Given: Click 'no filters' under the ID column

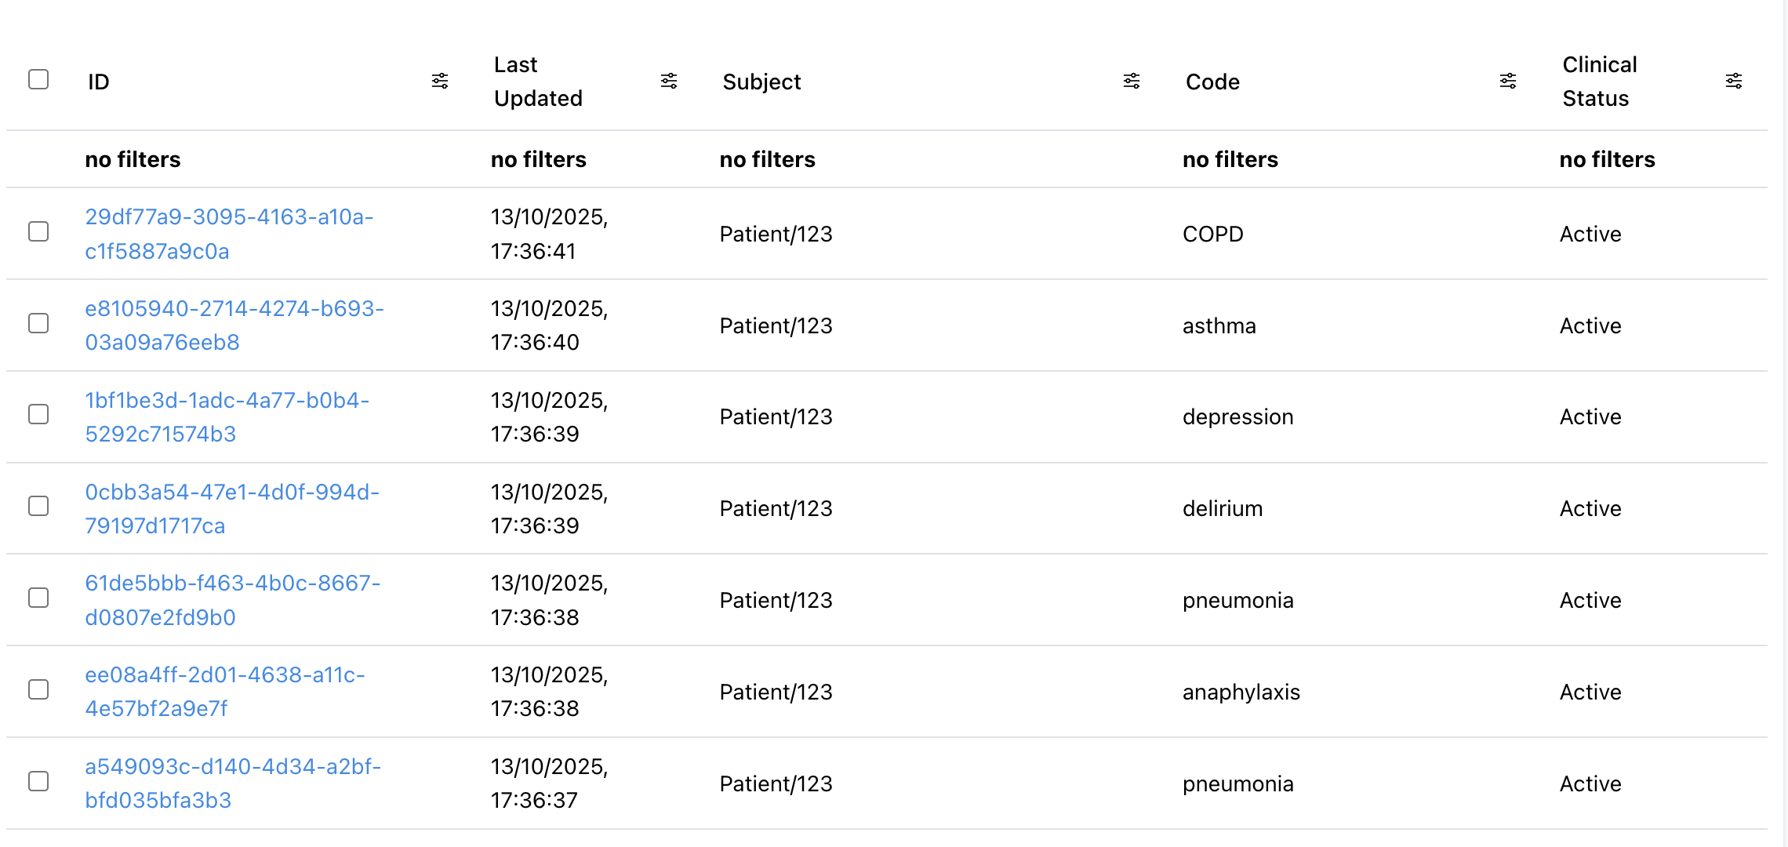Looking at the screenshot, I should 133,159.
